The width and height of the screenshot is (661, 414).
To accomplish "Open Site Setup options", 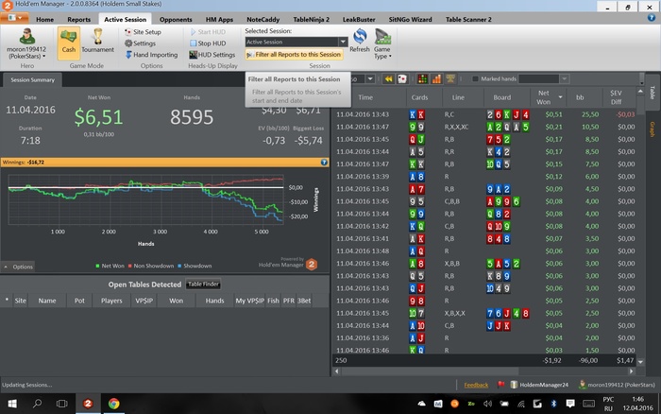I will pyautogui.click(x=143, y=31).
